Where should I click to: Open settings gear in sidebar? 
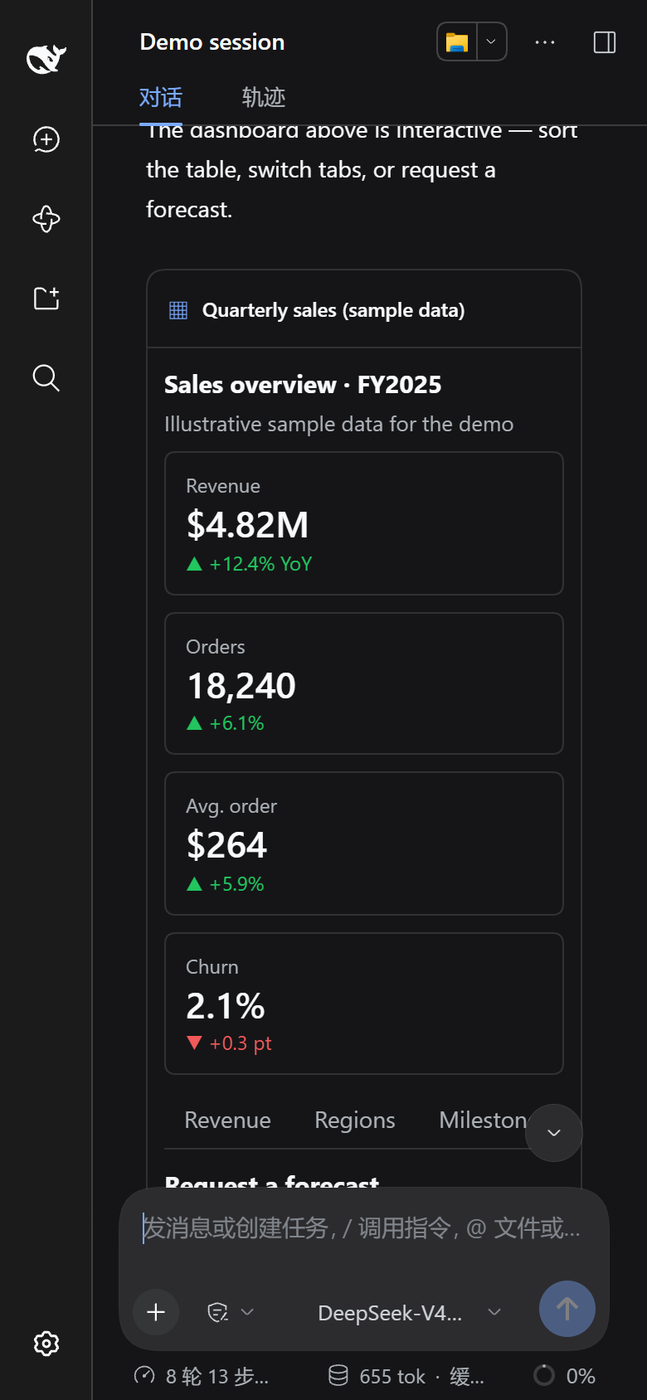[x=46, y=1344]
